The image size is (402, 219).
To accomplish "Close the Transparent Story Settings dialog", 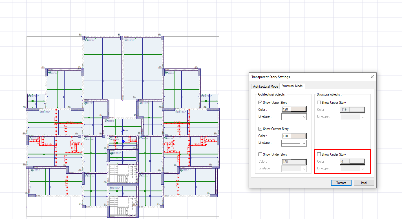I will [x=372, y=77].
